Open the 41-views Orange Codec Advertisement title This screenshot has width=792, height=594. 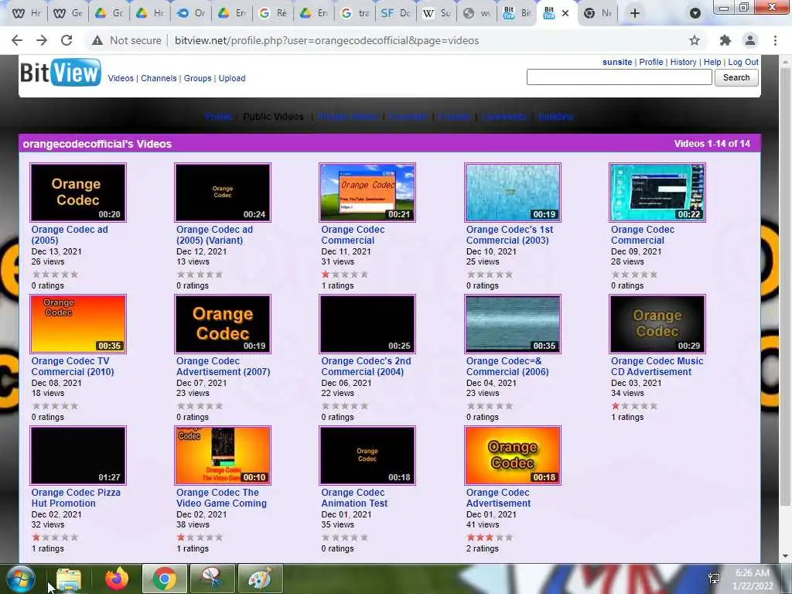498,497
